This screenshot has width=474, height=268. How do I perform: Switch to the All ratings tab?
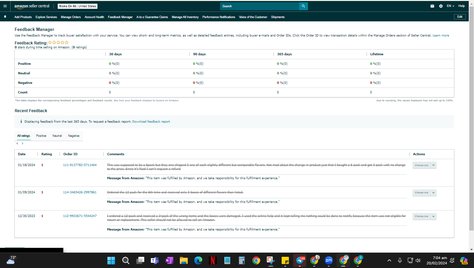click(x=24, y=136)
